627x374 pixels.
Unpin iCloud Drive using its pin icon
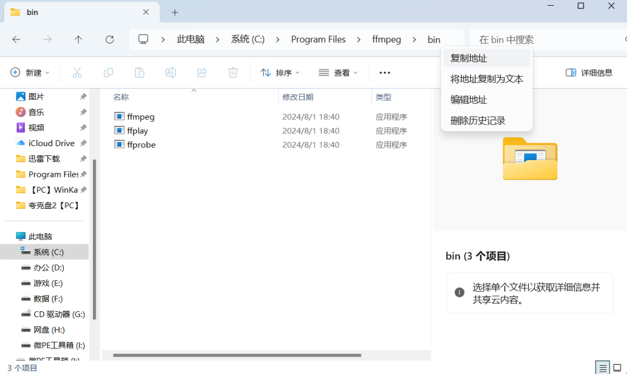pos(83,143)
